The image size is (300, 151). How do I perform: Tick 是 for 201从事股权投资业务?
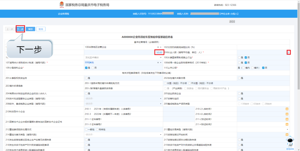86,78
